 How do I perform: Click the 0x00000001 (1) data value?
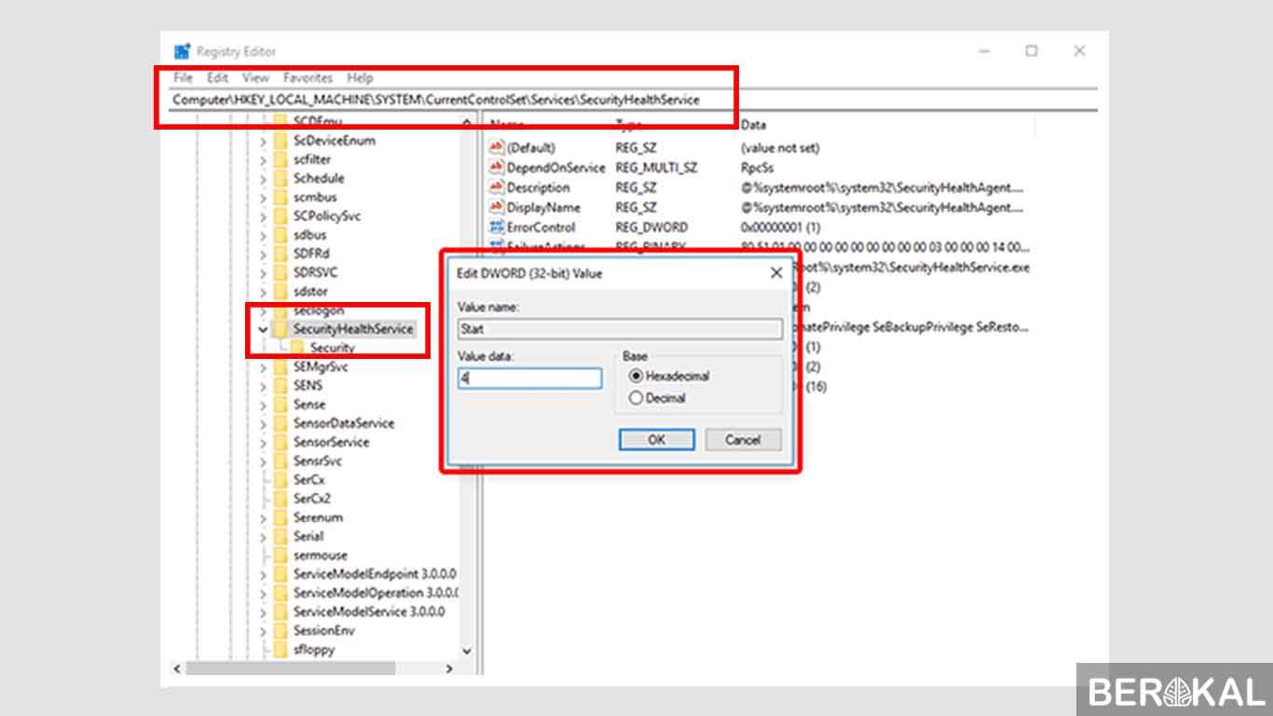pyautogui.click(x=780, y=227)
